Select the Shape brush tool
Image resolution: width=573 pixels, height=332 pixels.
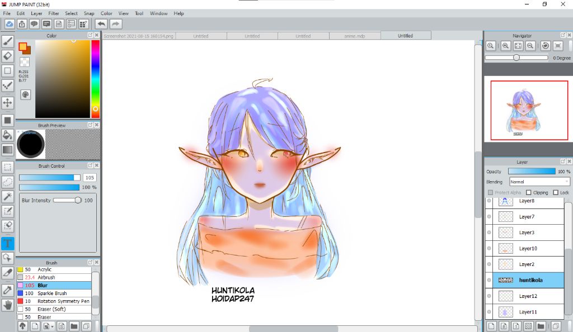coord(8,71)
